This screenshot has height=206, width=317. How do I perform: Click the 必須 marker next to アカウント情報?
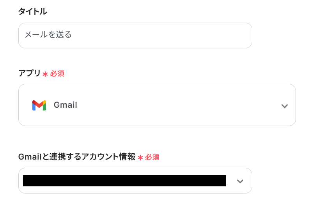(152, 157)
